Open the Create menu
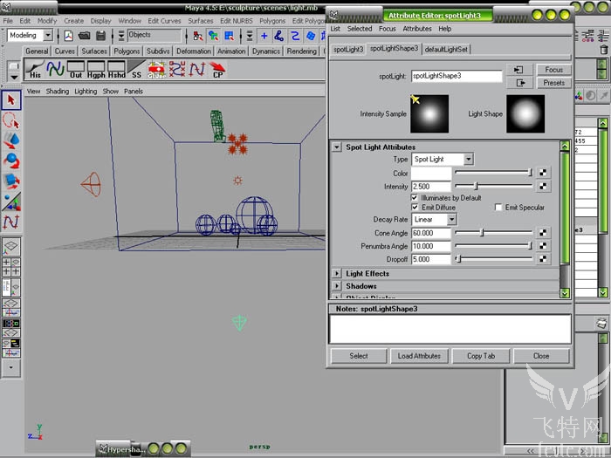 coord(73,21)
